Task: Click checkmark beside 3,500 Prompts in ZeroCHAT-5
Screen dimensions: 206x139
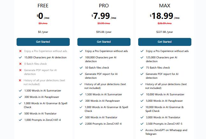Action: (142, 124)
